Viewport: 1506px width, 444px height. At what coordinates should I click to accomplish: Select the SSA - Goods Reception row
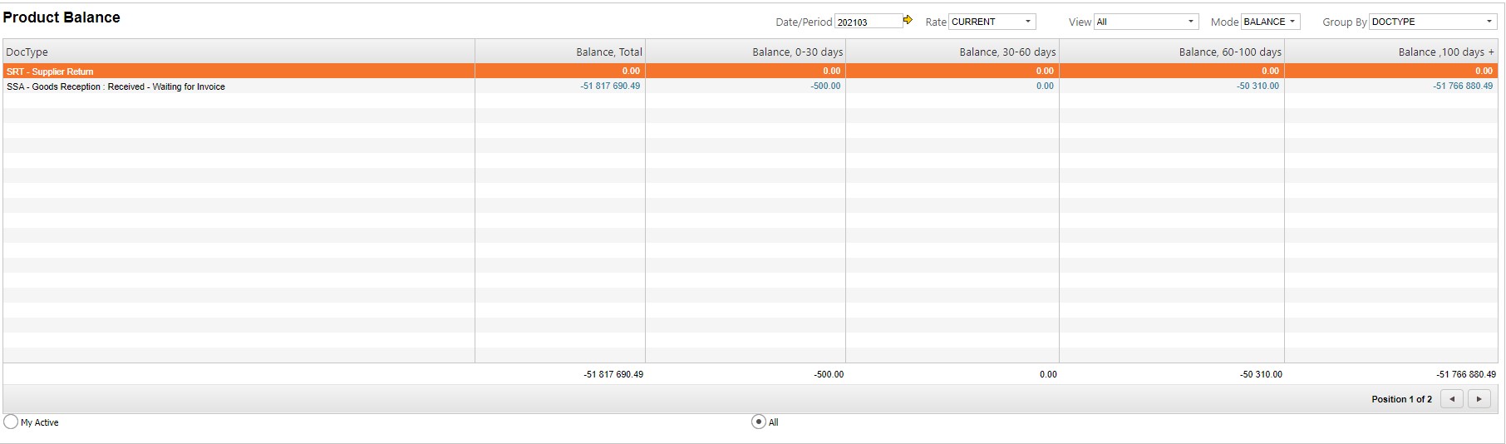coord(116,86)
